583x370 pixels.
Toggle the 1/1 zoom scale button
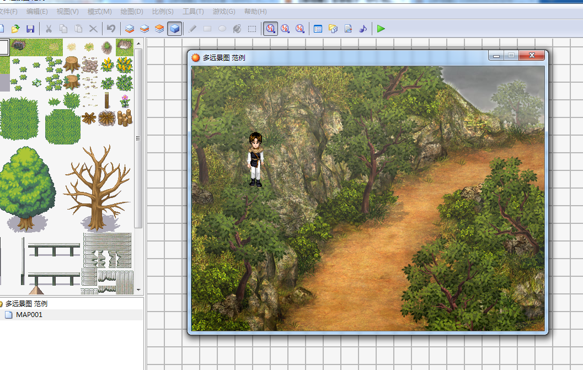(x=270, y=29)
